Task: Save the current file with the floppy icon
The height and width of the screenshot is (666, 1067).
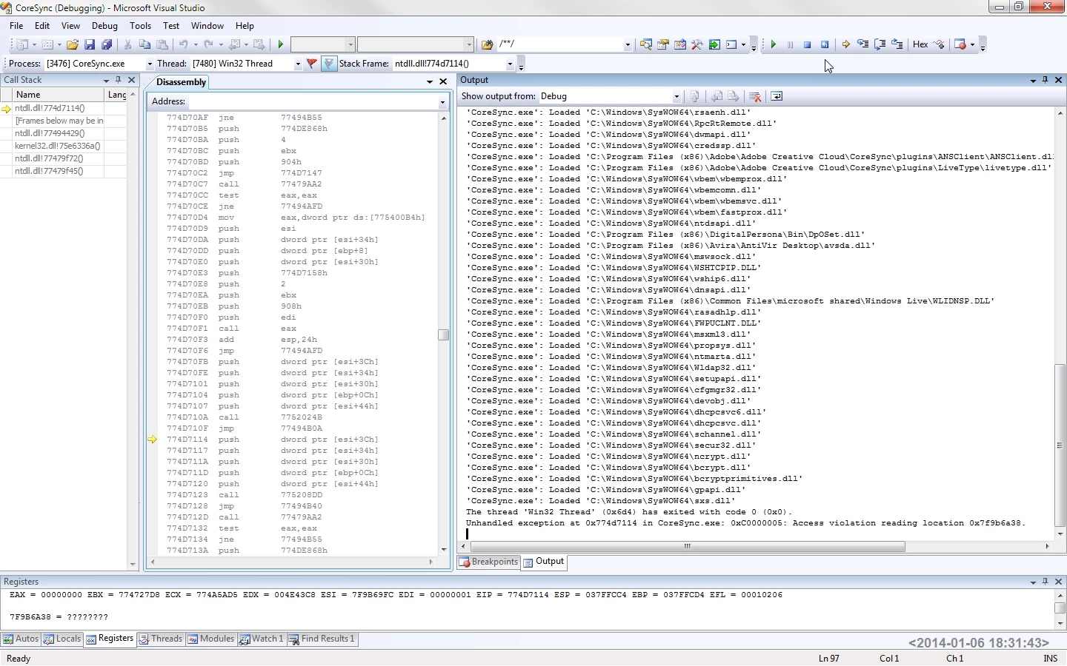Action: point(90,44)
